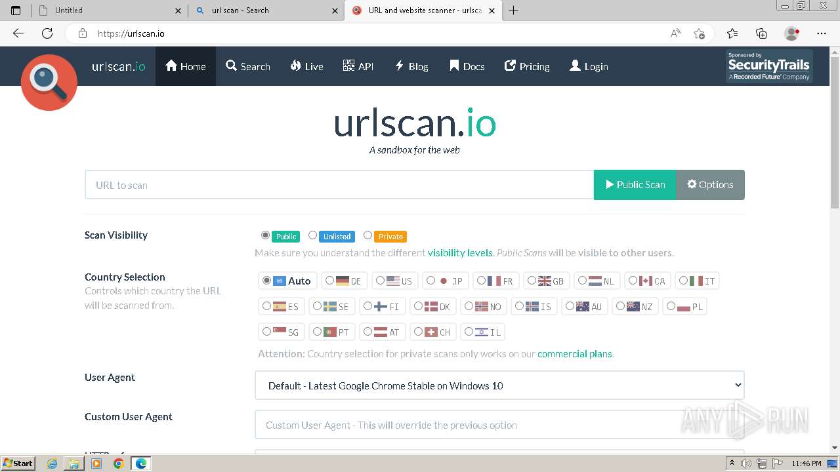This screenshot has width=840, height=472.
Task: Open the Windows Start menu
Action: click(x=18, y=463)
